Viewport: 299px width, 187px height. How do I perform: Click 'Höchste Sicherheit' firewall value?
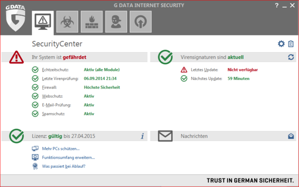(x=102, y=87)
